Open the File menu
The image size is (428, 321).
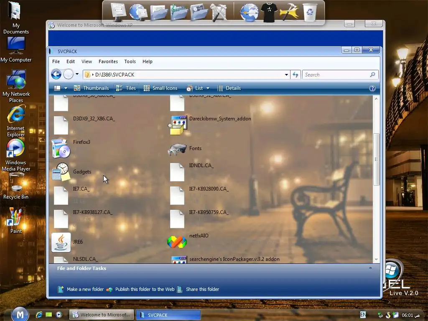[56, 61]
